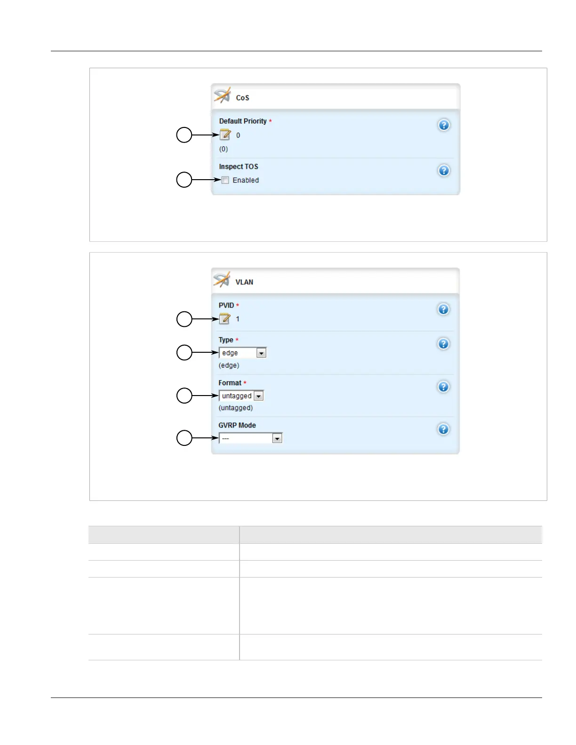Open help for GVRP Mode
The height and width of the screenshot is (745, 576).
tap(443, 429)
